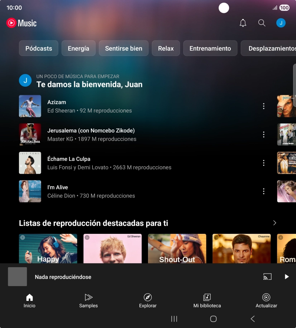Tap the search magnifier icon
The width and height of the screenshot is (296, 328).
(x=262, y=23)
